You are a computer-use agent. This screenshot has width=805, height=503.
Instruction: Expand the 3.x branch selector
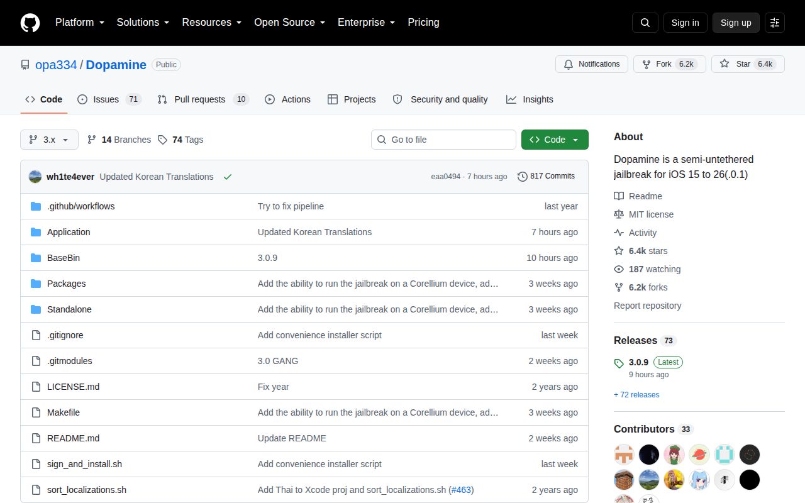click(49, 140)
